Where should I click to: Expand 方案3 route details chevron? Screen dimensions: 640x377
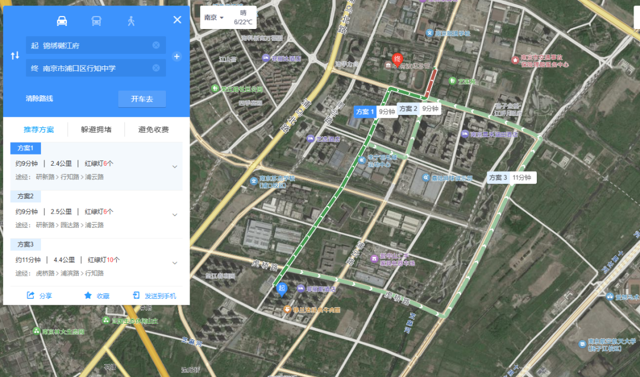point(175,263)
